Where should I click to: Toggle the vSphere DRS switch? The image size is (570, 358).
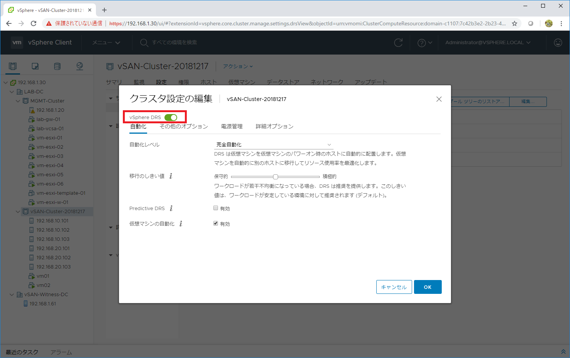[171, 118]
